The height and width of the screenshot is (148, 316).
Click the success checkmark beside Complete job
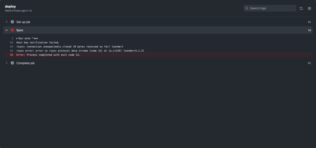coord(12,63)
